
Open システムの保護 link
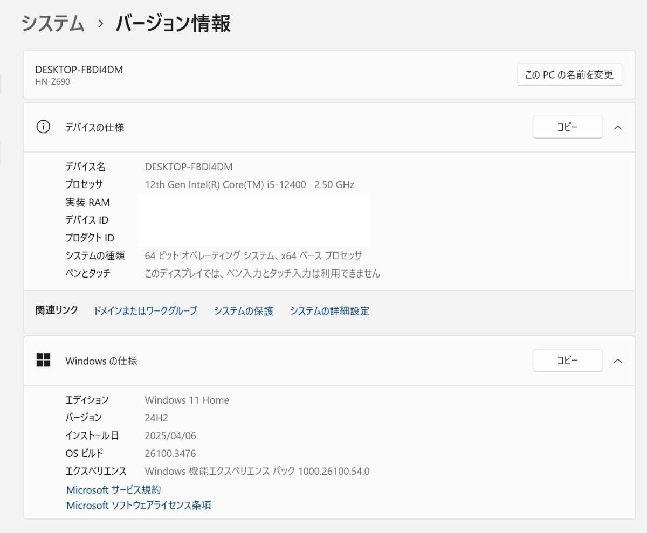coord(244,310)
